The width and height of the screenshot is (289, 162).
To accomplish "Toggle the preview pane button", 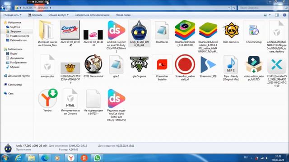I will click(x=277, y=15).
